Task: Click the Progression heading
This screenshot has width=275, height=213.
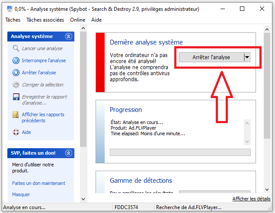Action: [126, 110]
